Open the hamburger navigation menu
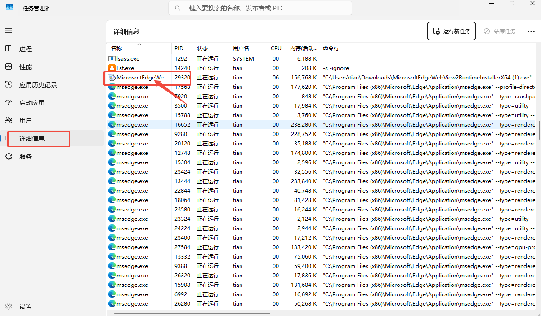This screenshot has height=316, width=541. pos(9,31)
